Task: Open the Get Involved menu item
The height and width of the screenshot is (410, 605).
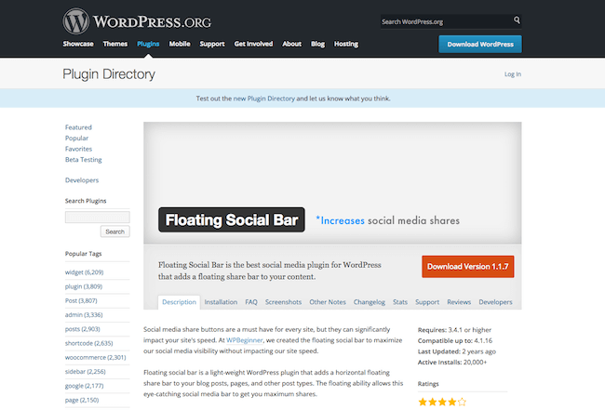Action: coord(253,44)
